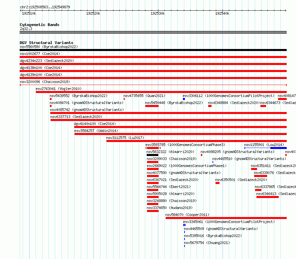Select nsv5905028 (Almarri2020) label
The image size is (296, 259).
tap(171, 194)
